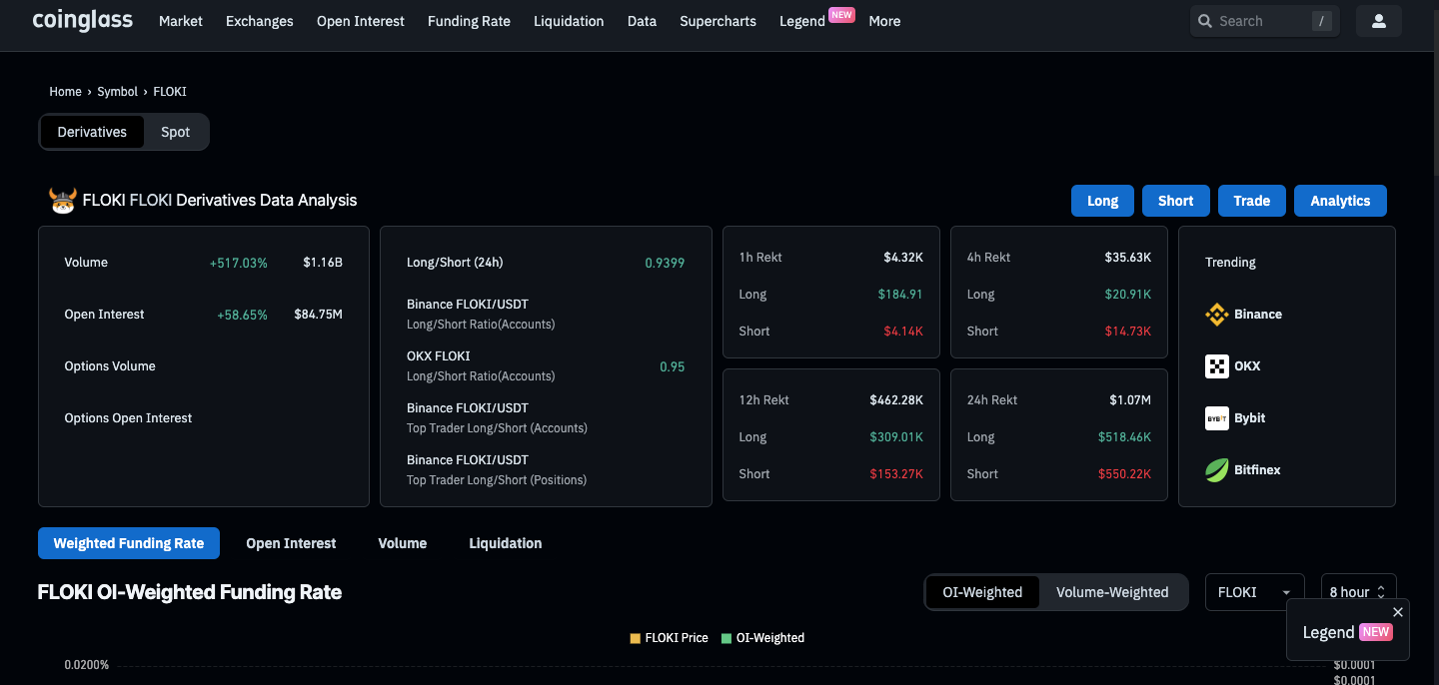Focus the Search input field
1439x685 pixels.
pyautogui.click(x=1263, y=21)
